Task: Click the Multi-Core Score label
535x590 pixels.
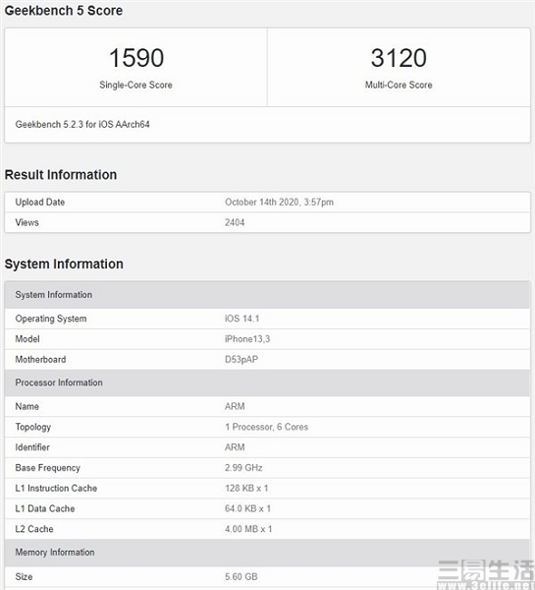Action: [399, 85]
